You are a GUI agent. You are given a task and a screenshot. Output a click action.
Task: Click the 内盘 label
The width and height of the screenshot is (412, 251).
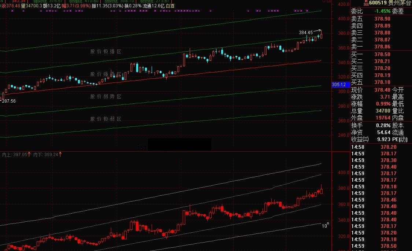click(x=398, y=118)
